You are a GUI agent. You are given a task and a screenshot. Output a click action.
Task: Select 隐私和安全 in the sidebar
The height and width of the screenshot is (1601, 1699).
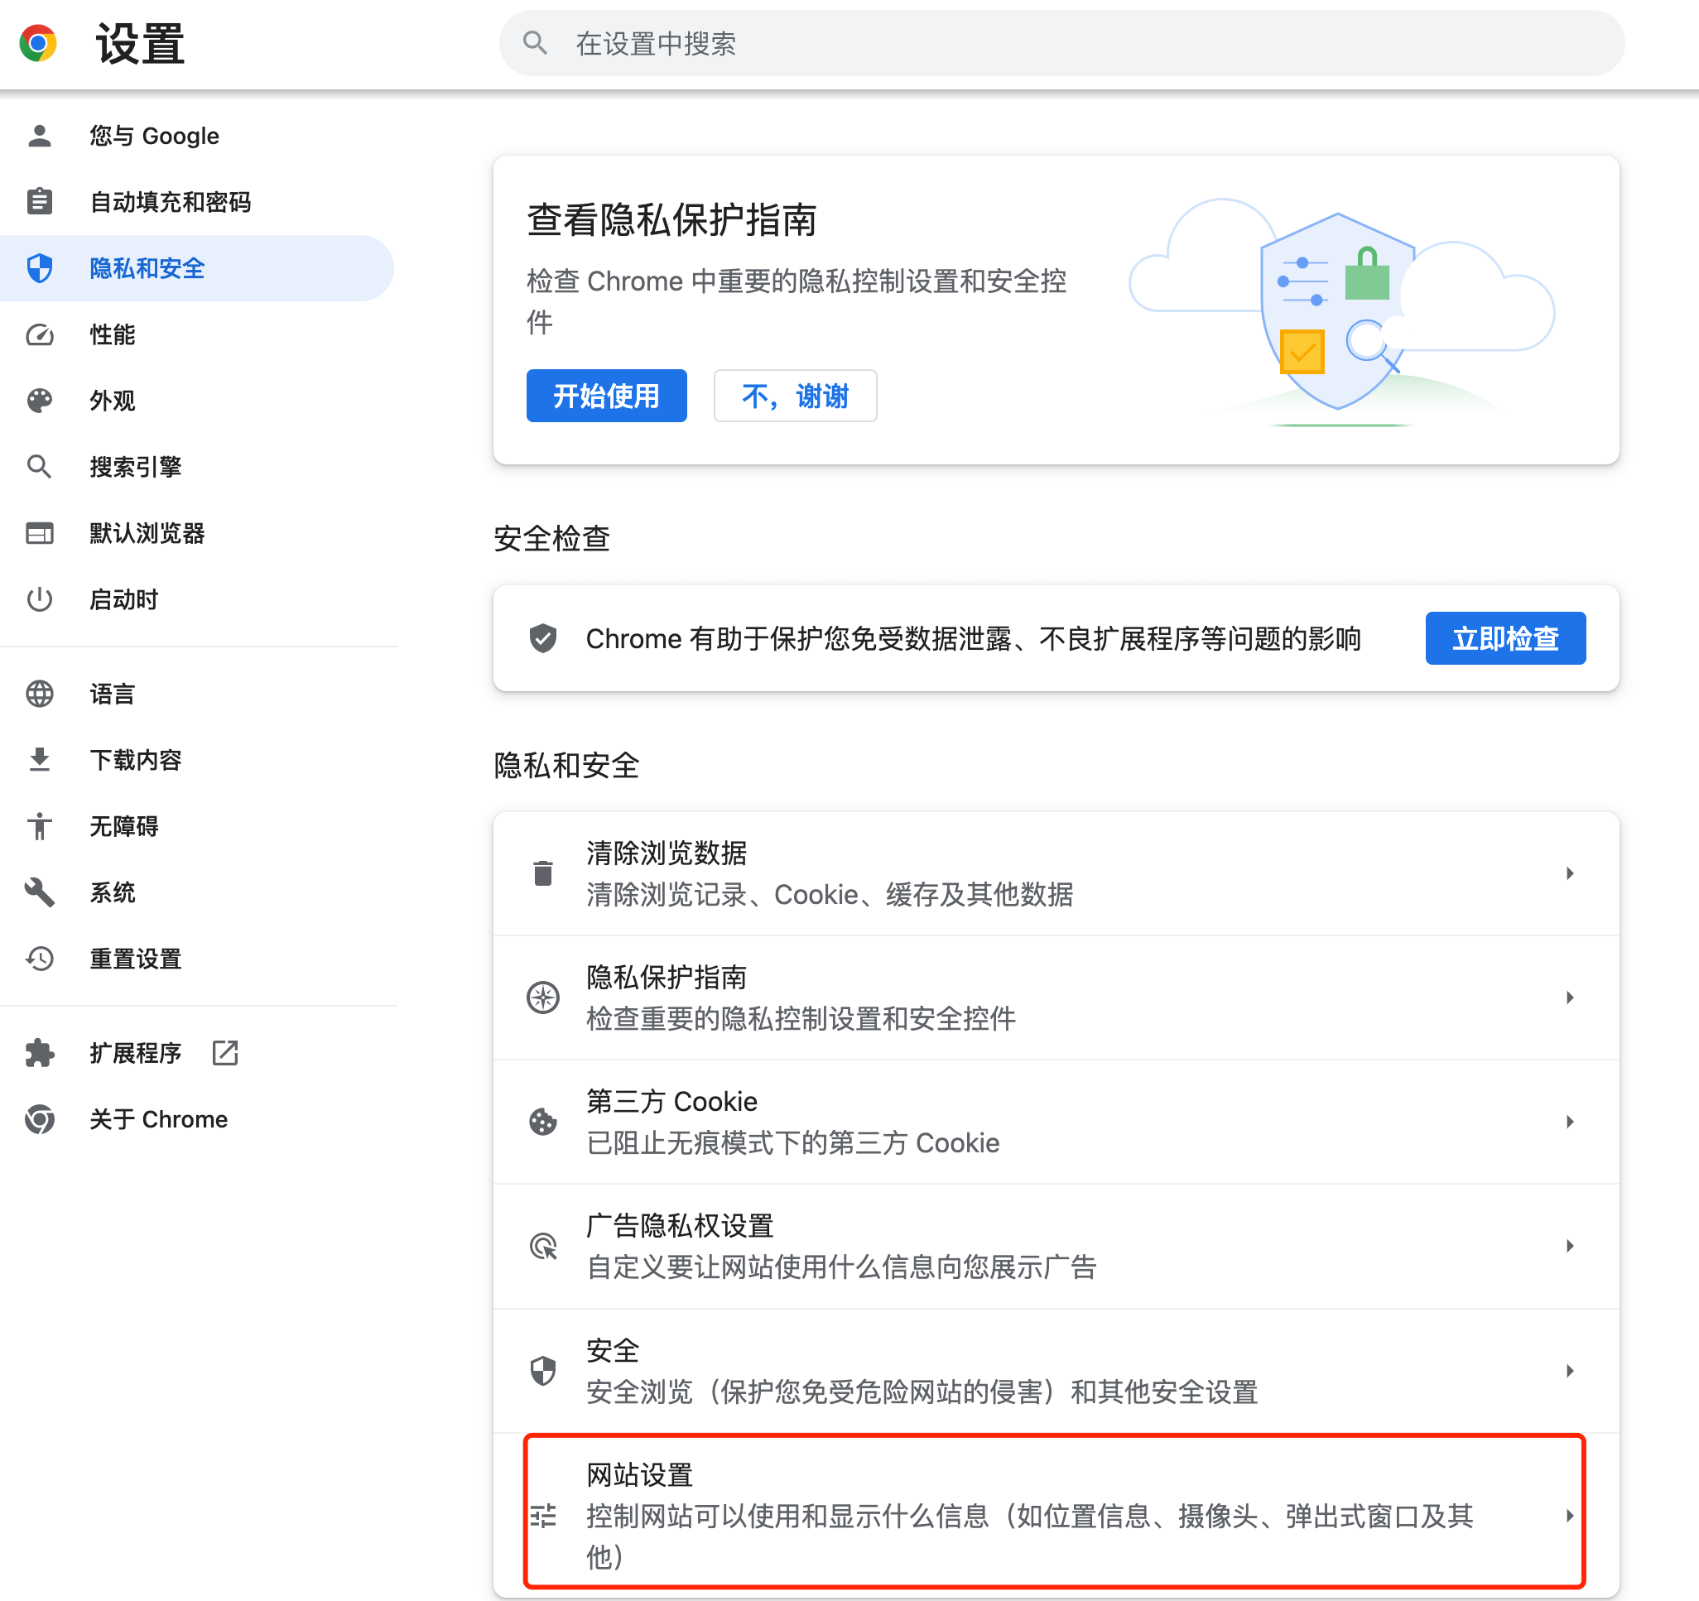(196, 268)
